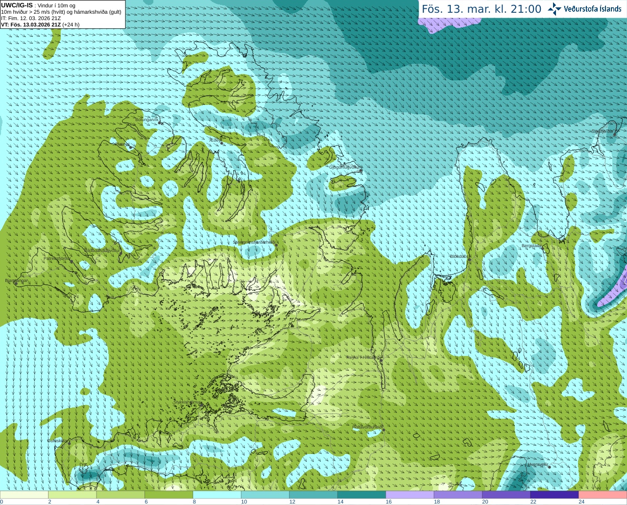Image resolution: width=627 pixels, height=505 pixels.
Task: Click the 0–2 m/s pale yellow legend swatch
Action: pyautogui.click(x=24, y=495)
